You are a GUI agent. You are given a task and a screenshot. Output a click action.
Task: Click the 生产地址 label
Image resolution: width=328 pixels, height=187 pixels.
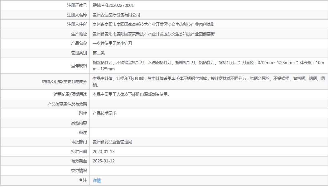(79, 34)
